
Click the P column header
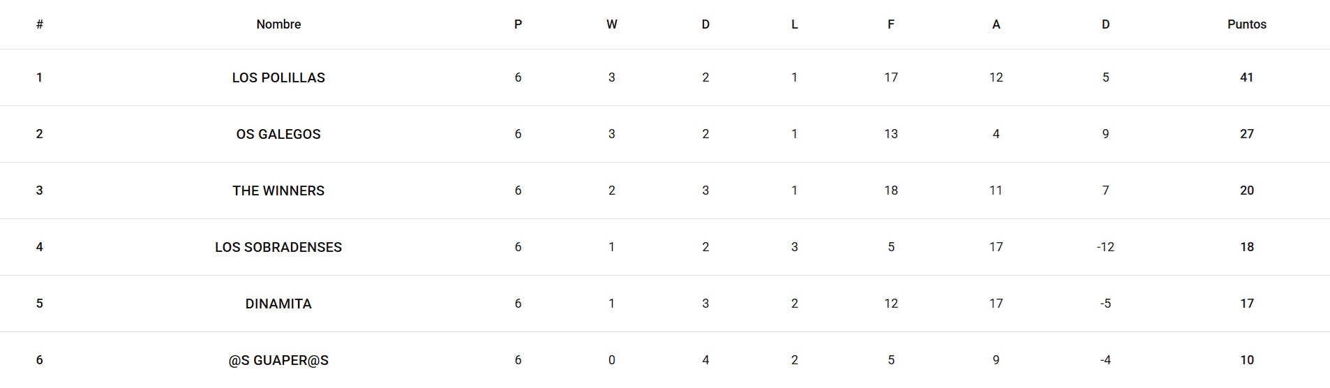tap(518, 24)
